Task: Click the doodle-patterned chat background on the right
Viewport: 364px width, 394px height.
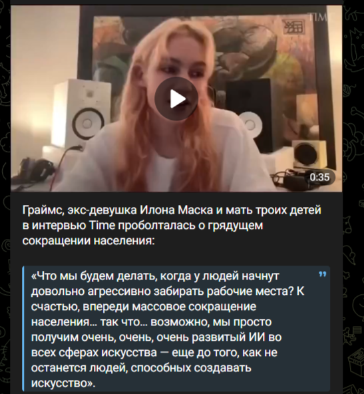Action: point(354,201)
